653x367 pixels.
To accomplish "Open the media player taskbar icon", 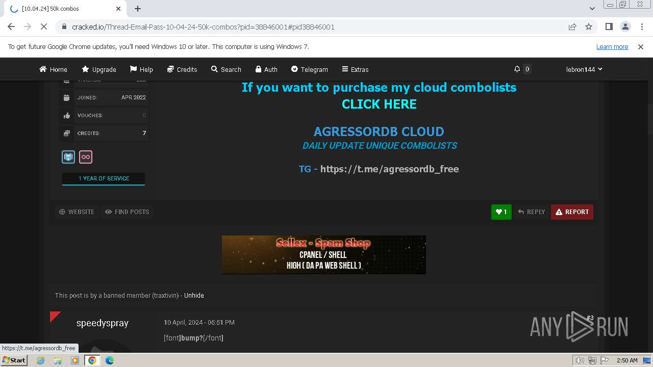I will pos(75,360).
